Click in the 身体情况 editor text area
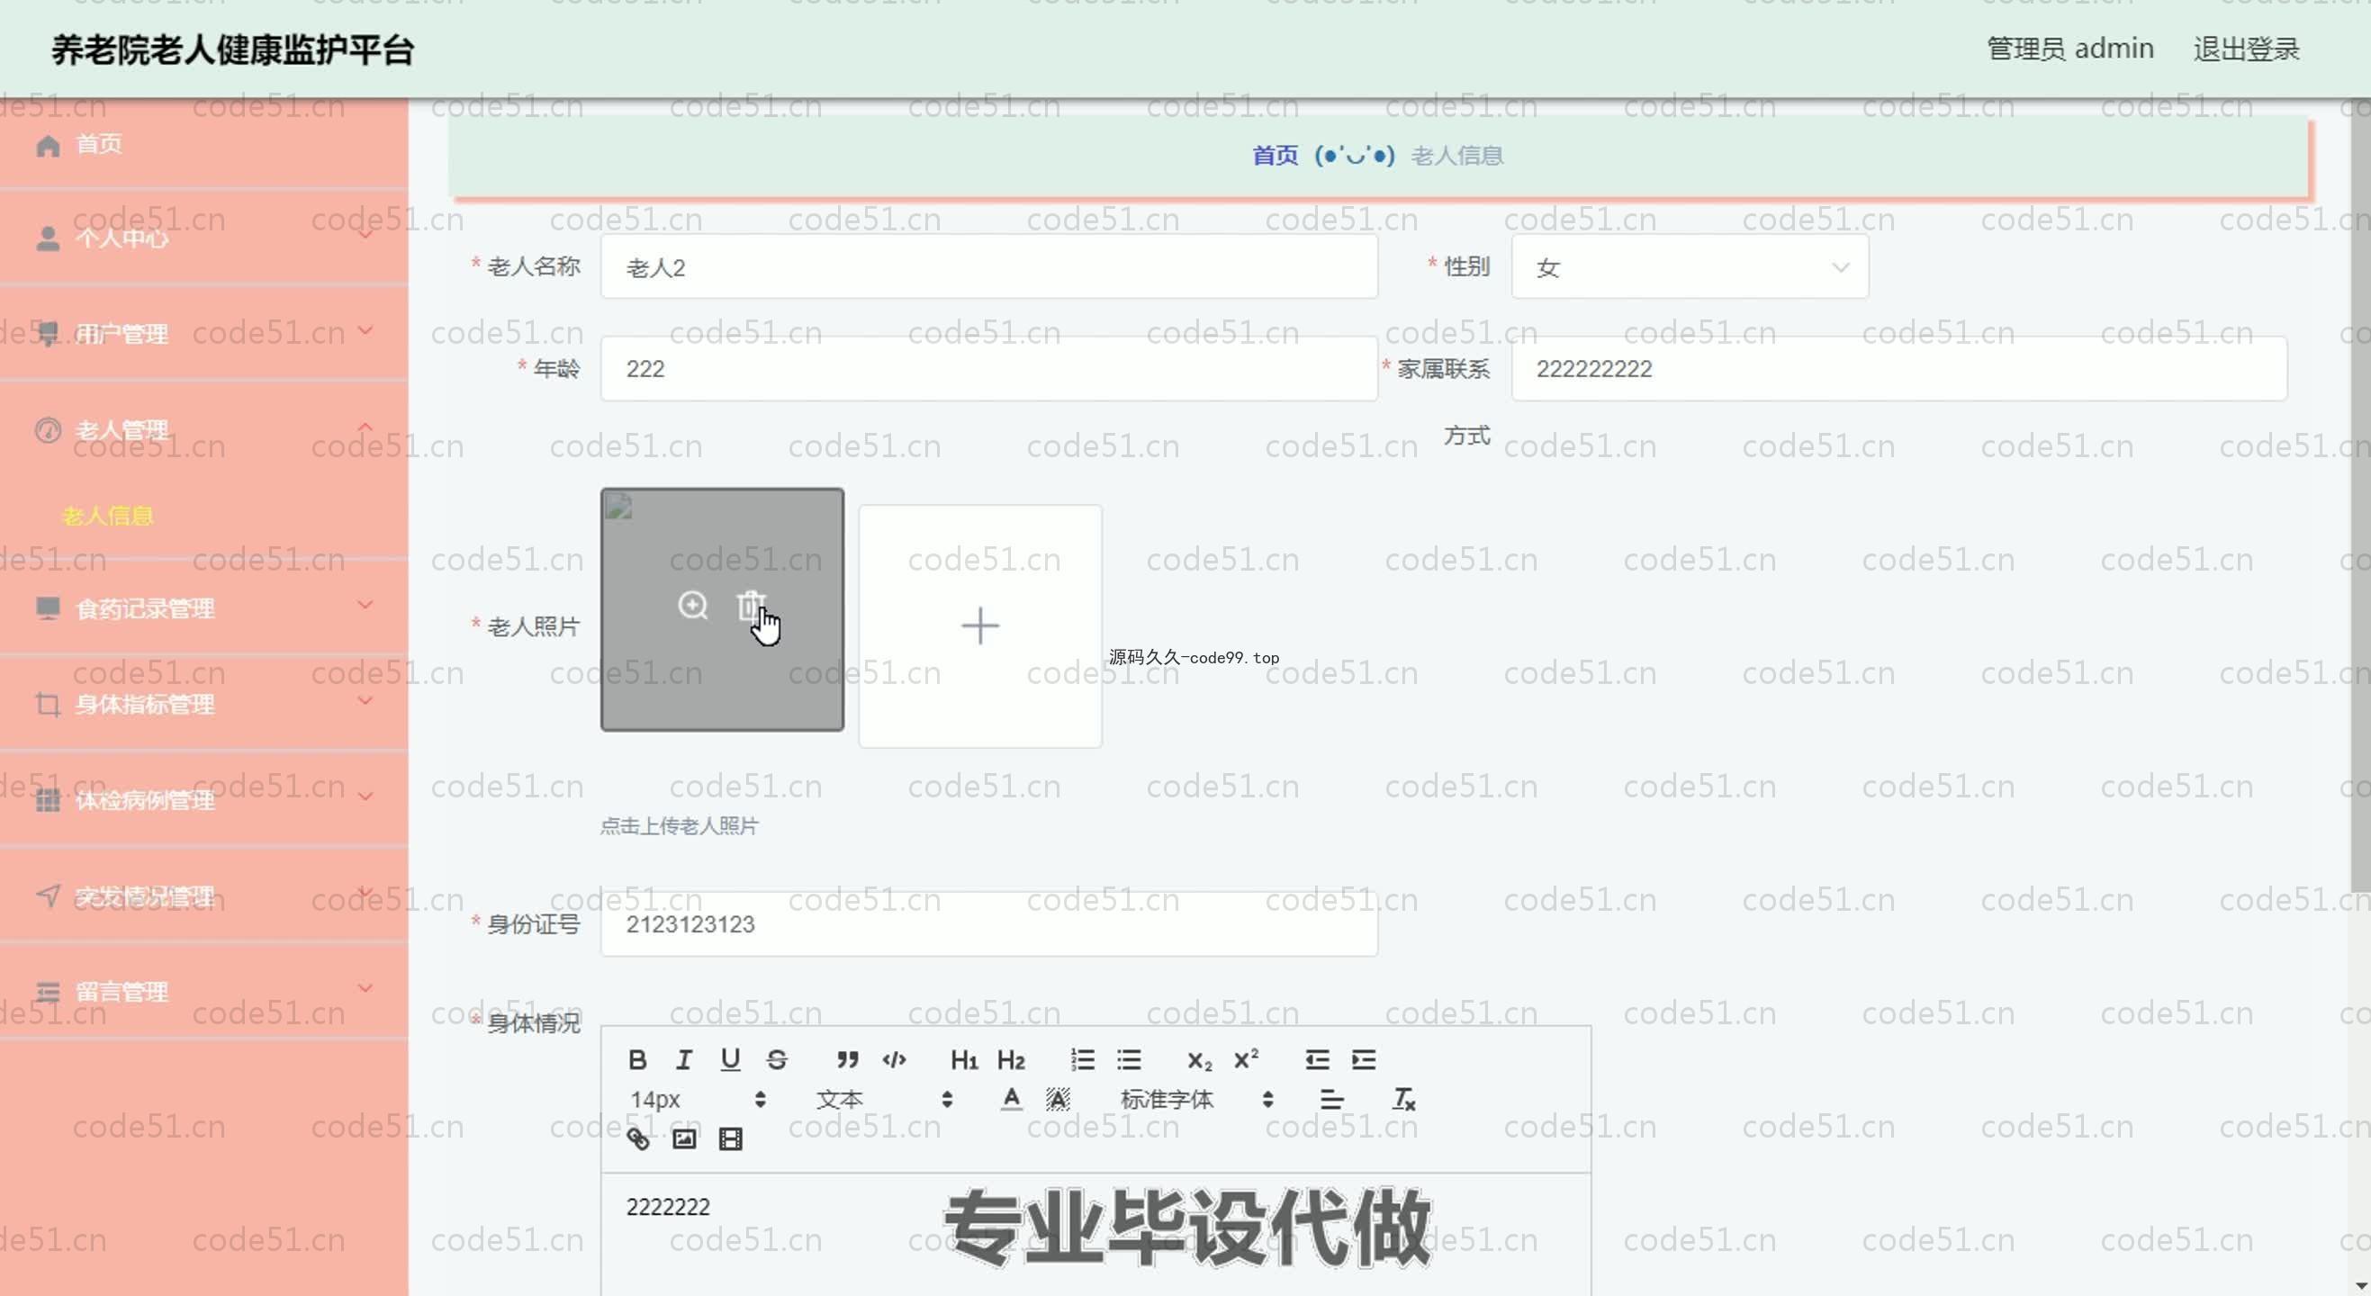This screenshot has width=2371, height=1296. [x=1095, y=1233]
